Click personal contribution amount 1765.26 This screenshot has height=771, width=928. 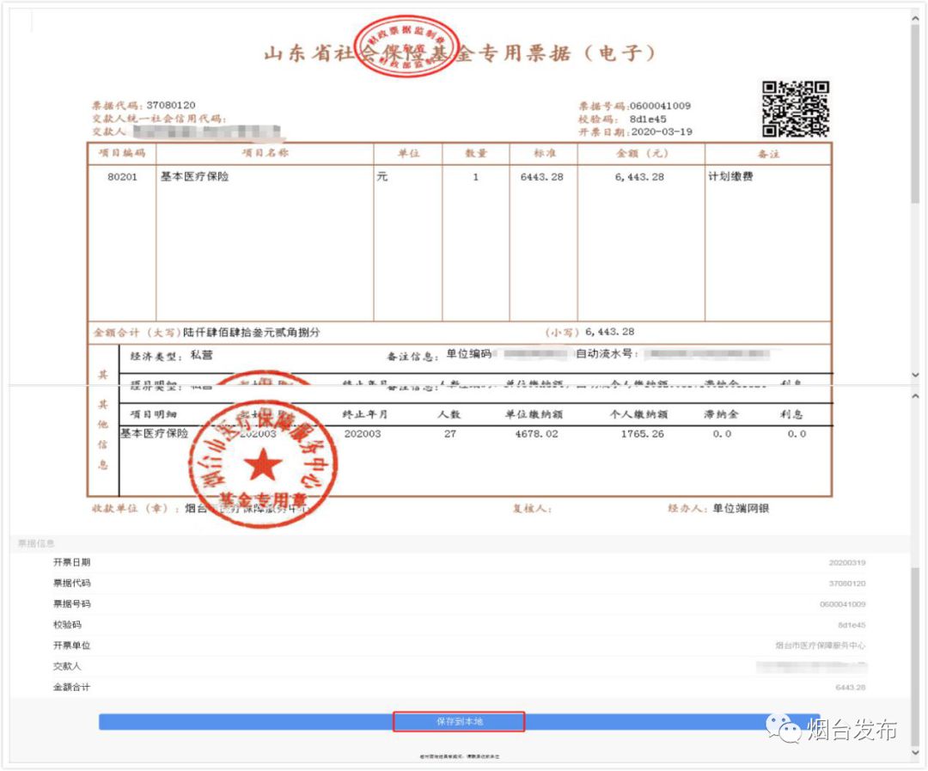point(642,433)
